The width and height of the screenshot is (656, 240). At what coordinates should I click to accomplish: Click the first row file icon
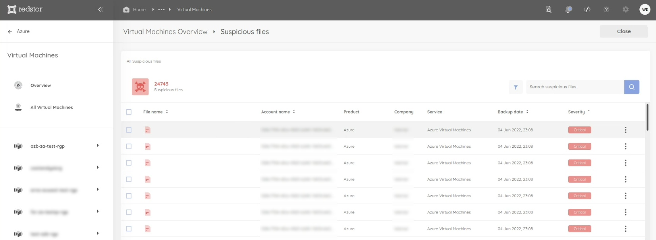[147, 130]
